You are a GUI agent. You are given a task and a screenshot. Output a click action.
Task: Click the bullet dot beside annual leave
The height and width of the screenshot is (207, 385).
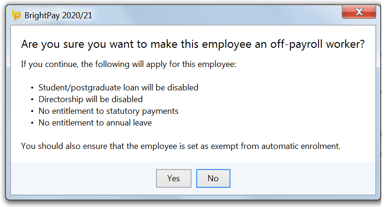point(32,123)
